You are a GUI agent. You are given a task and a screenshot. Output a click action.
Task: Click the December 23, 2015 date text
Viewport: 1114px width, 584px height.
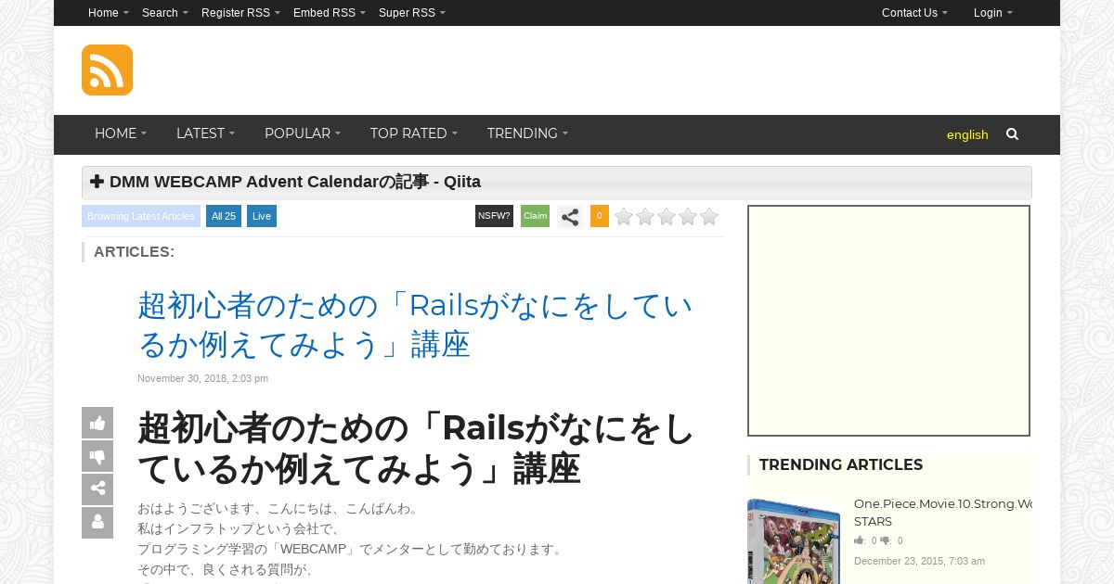[919, 561]
